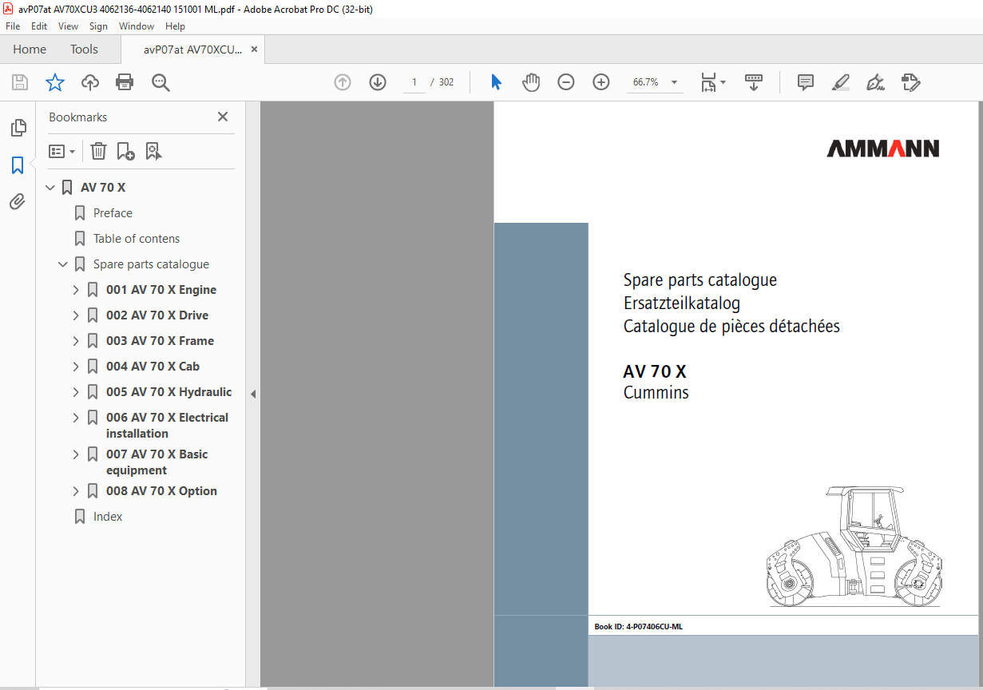Image resolution: width=983 pixels, height=690 pixels.
Task: Collapse Spare parts catalogue bookmark
Action: [63, 264]
